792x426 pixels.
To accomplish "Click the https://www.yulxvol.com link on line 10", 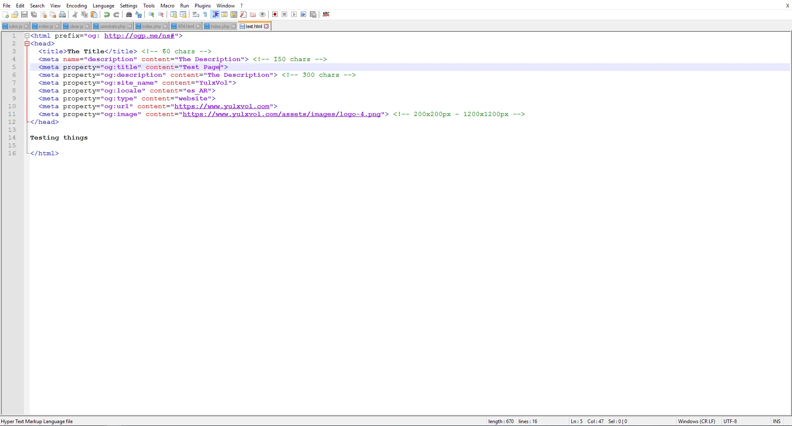I will pos(222,106).
